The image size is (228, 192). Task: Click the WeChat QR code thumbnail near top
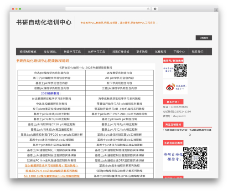175,70
